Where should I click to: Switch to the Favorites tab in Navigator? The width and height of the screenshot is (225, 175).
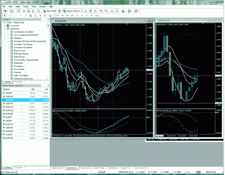tap(18, 82)
